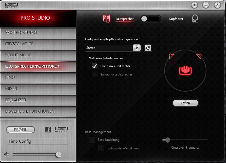Open the ERWEITERTE FUNKTIONEN section
Viewport: 226px width, 163px height.
tap(38, 111)
